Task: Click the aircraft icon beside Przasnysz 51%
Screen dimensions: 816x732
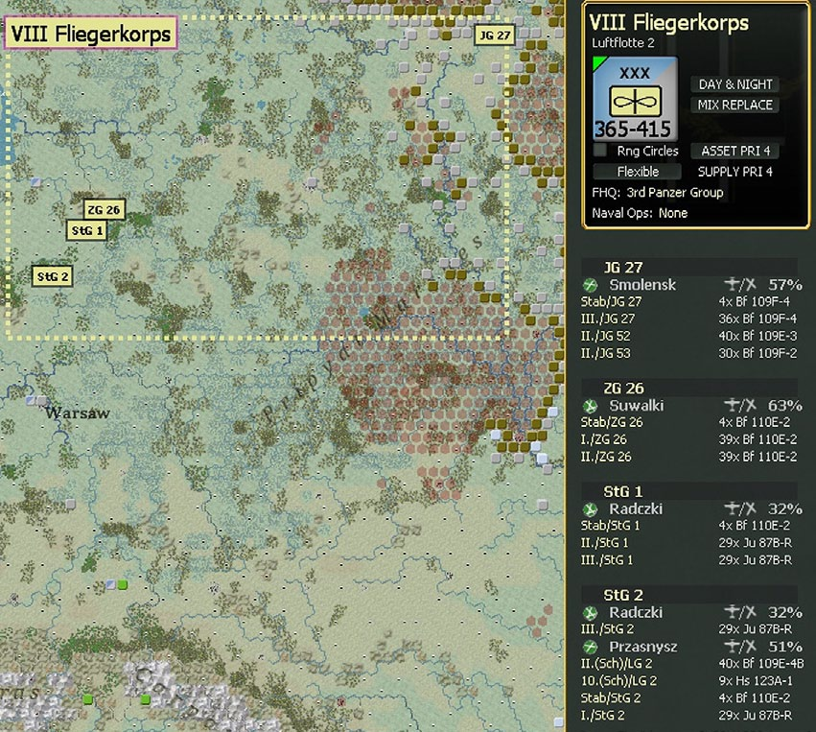Action: coord(736,647)
